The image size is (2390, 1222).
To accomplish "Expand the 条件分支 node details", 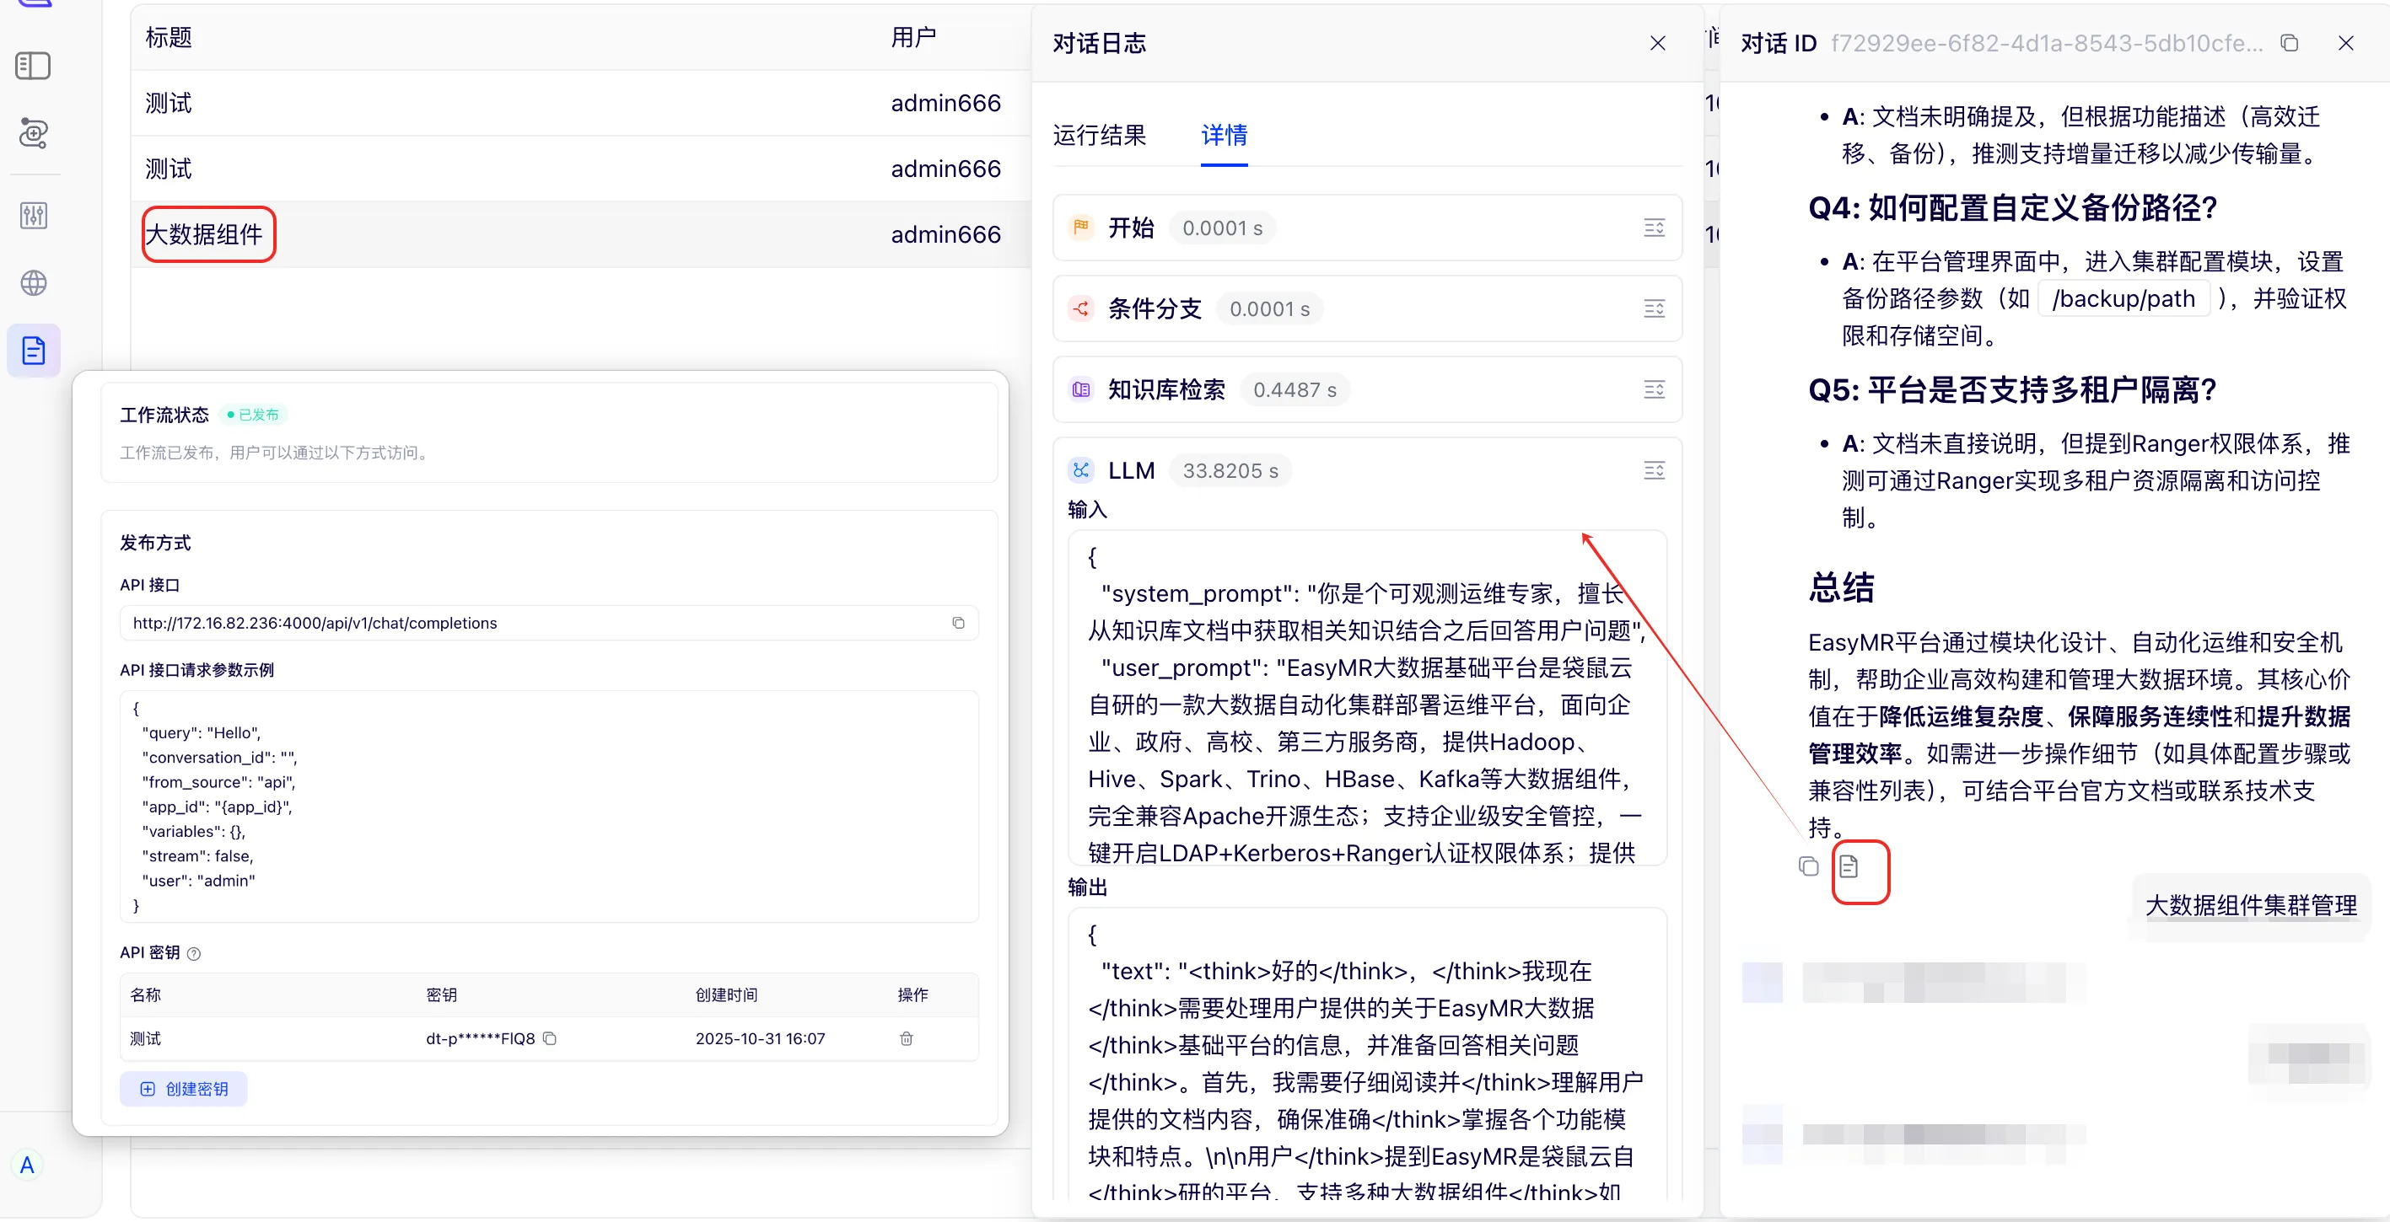I will coord(1653,308).
